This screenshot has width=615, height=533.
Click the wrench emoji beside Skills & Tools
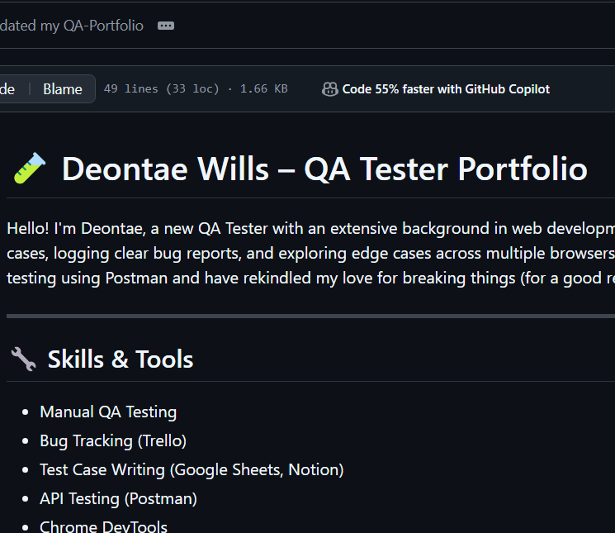pos(22,359)
